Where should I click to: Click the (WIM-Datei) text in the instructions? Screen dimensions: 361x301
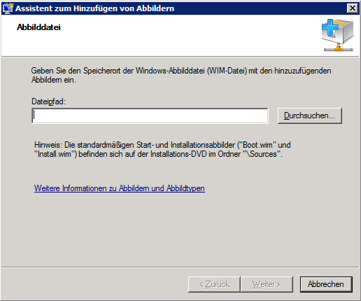[x=227, y=71]
